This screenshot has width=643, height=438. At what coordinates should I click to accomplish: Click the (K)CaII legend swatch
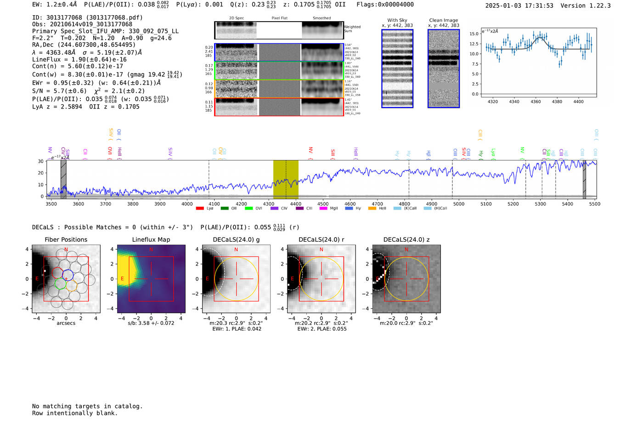click(397, 209)
